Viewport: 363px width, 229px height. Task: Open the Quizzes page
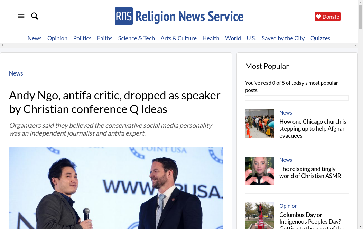click(320, 38)
